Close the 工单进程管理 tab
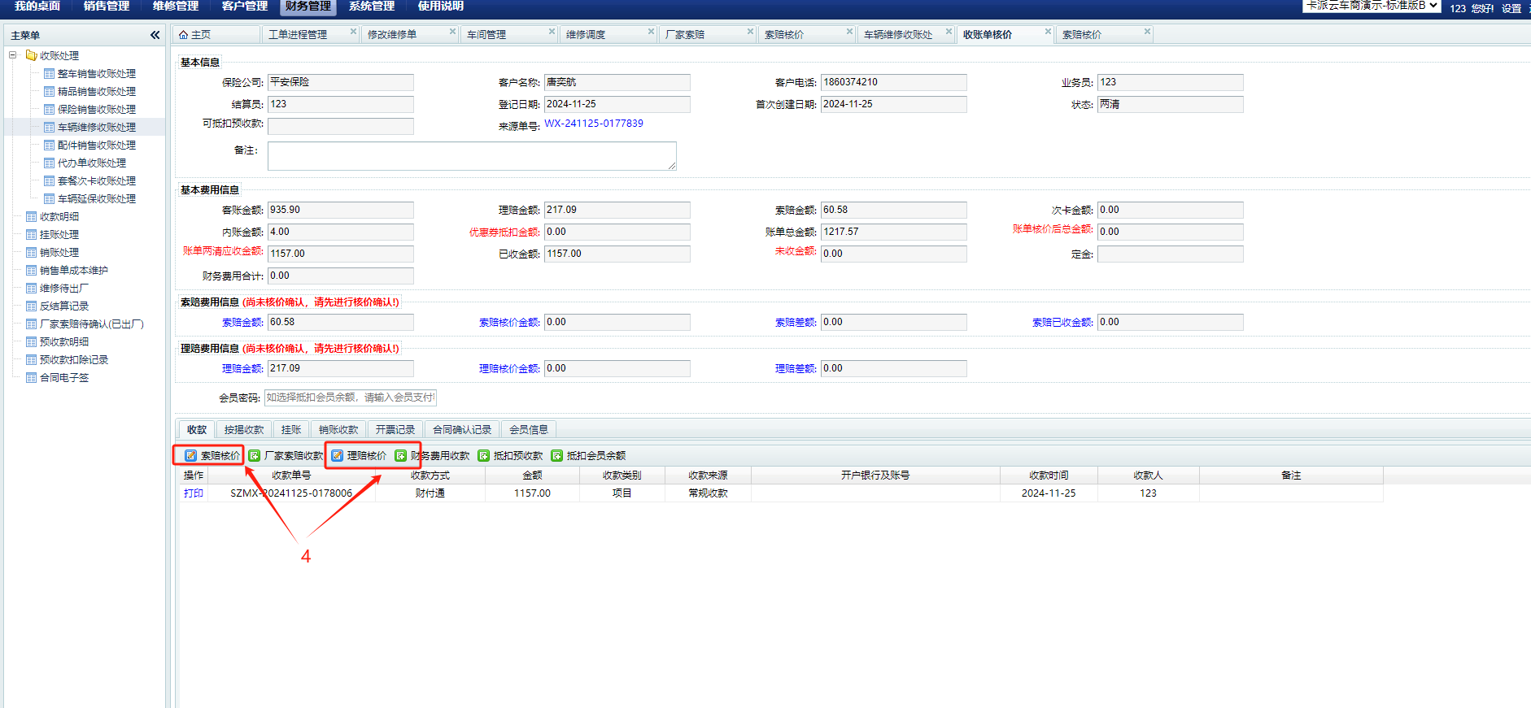Screen dimensions: 1531x708 point(353,32)
